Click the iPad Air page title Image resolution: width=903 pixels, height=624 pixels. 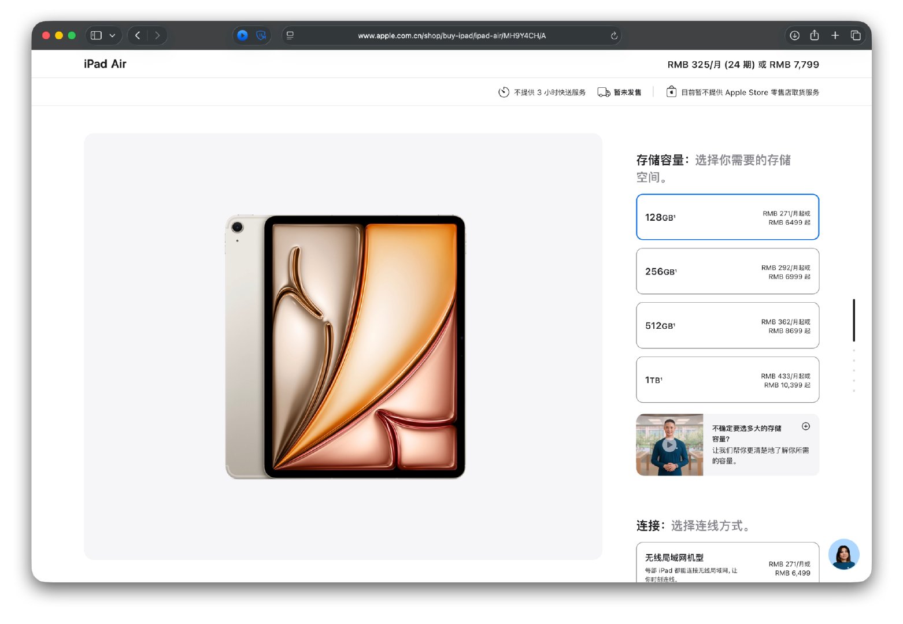click(105, 64)
